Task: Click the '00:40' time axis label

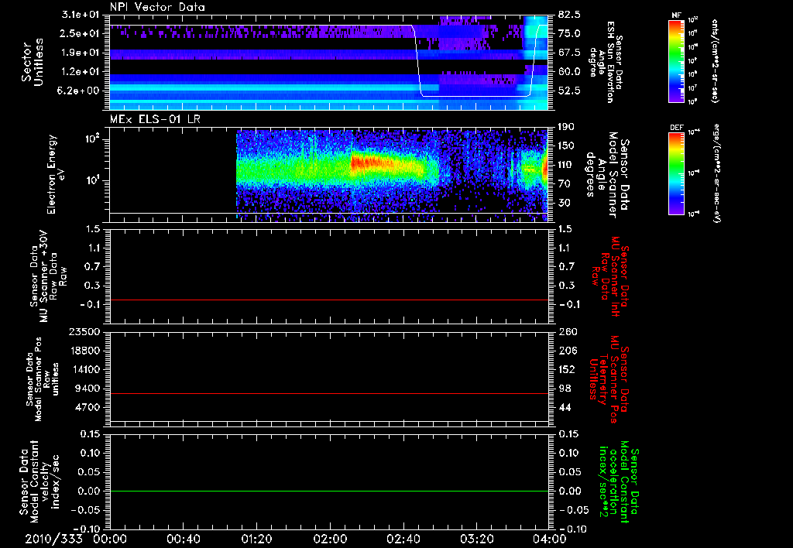Action: pos(183,539)
